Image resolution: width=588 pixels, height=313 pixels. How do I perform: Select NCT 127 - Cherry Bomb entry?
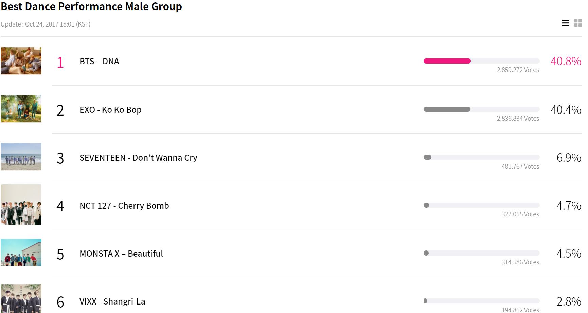click(124, 206)
